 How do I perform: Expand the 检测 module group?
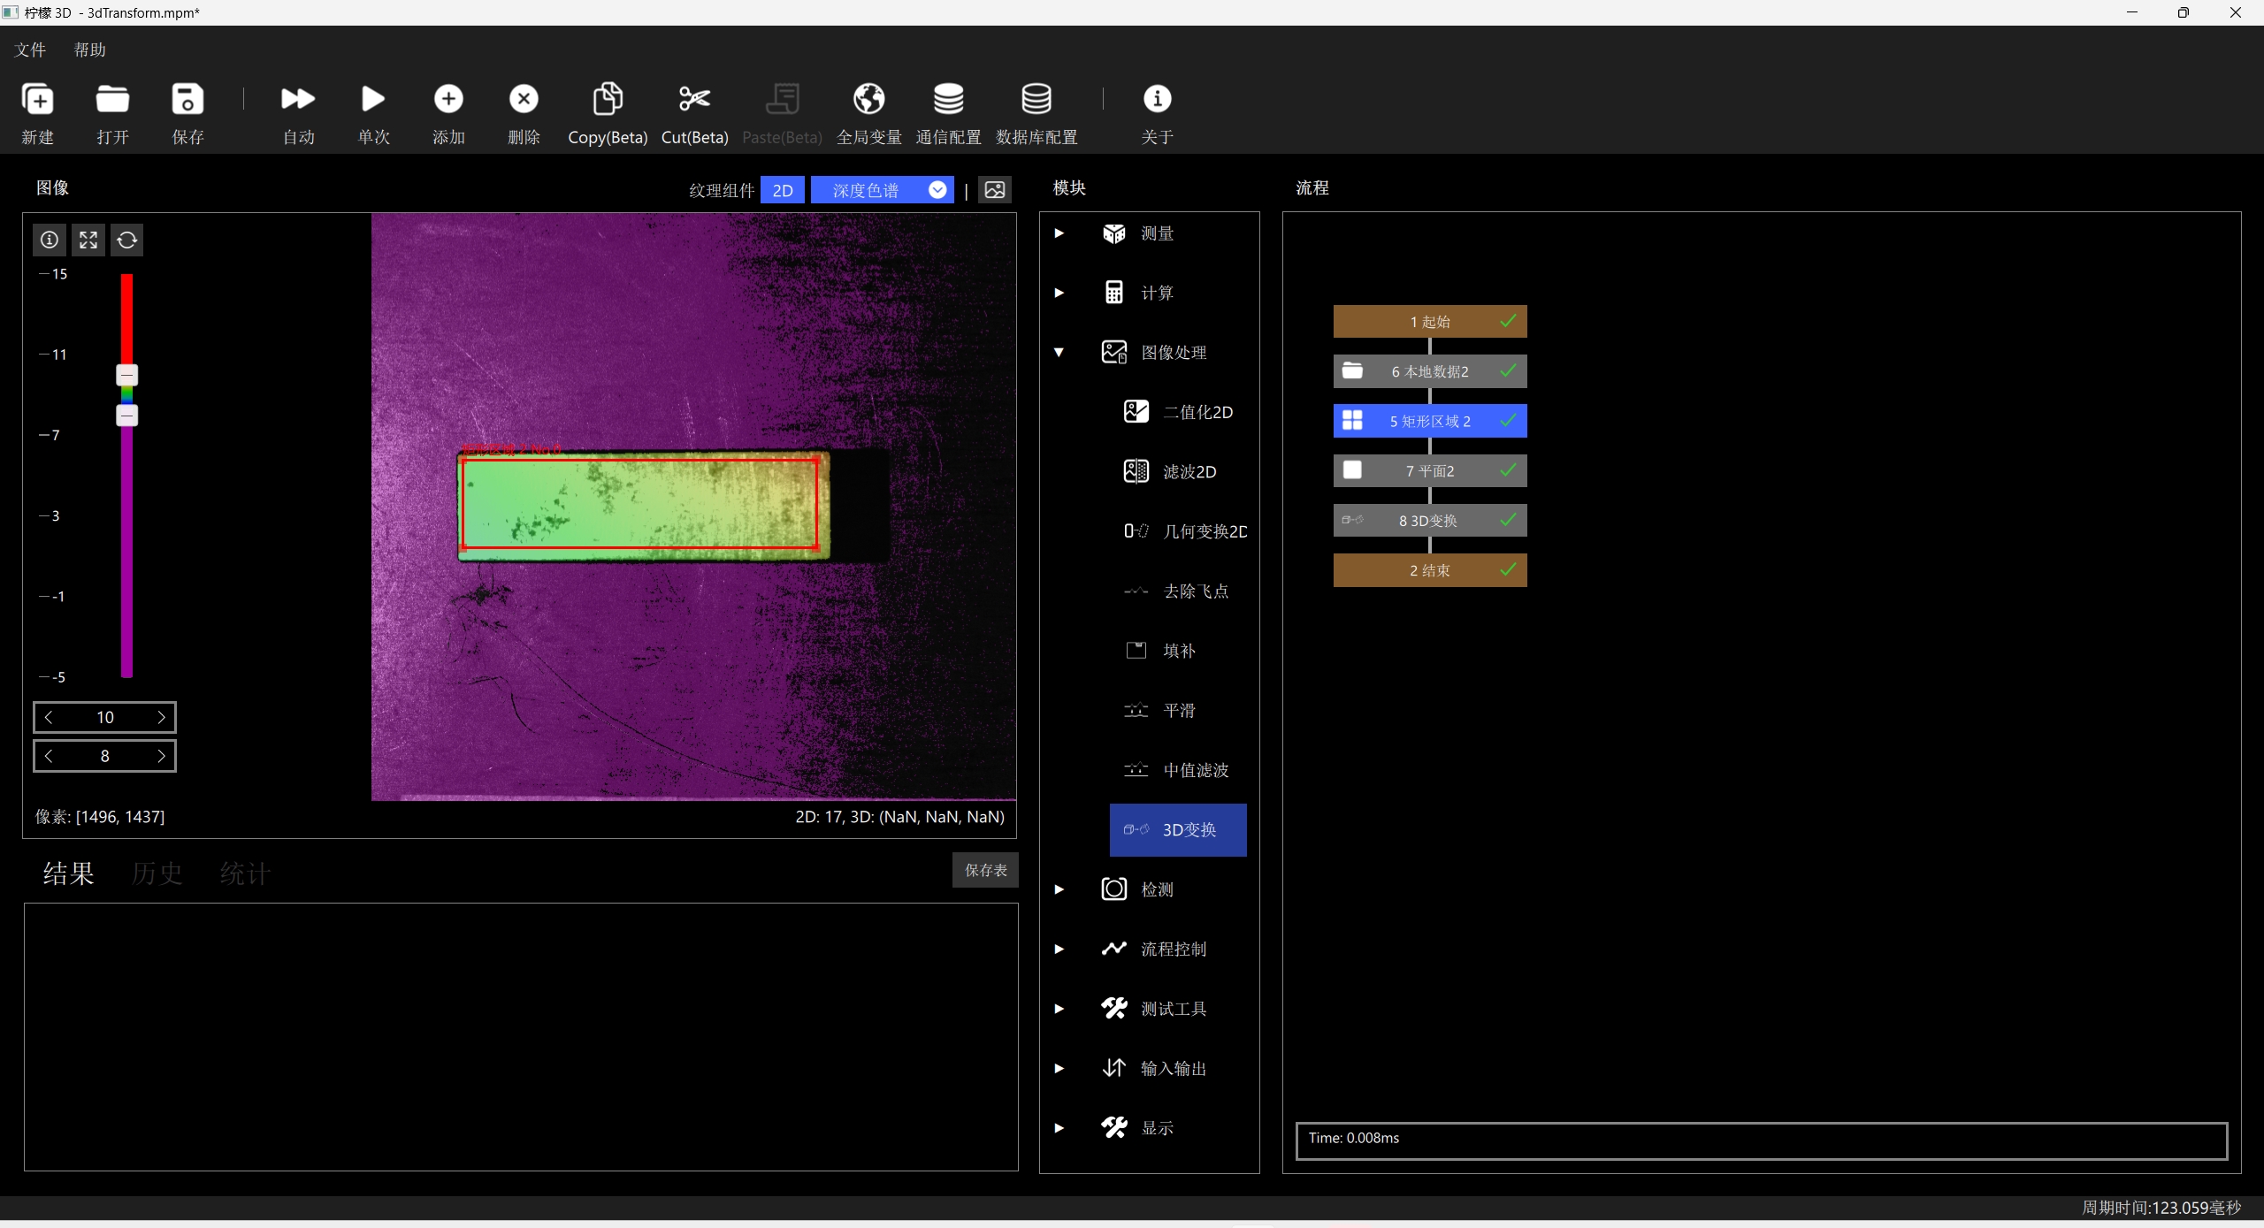tap(1059, 889)
